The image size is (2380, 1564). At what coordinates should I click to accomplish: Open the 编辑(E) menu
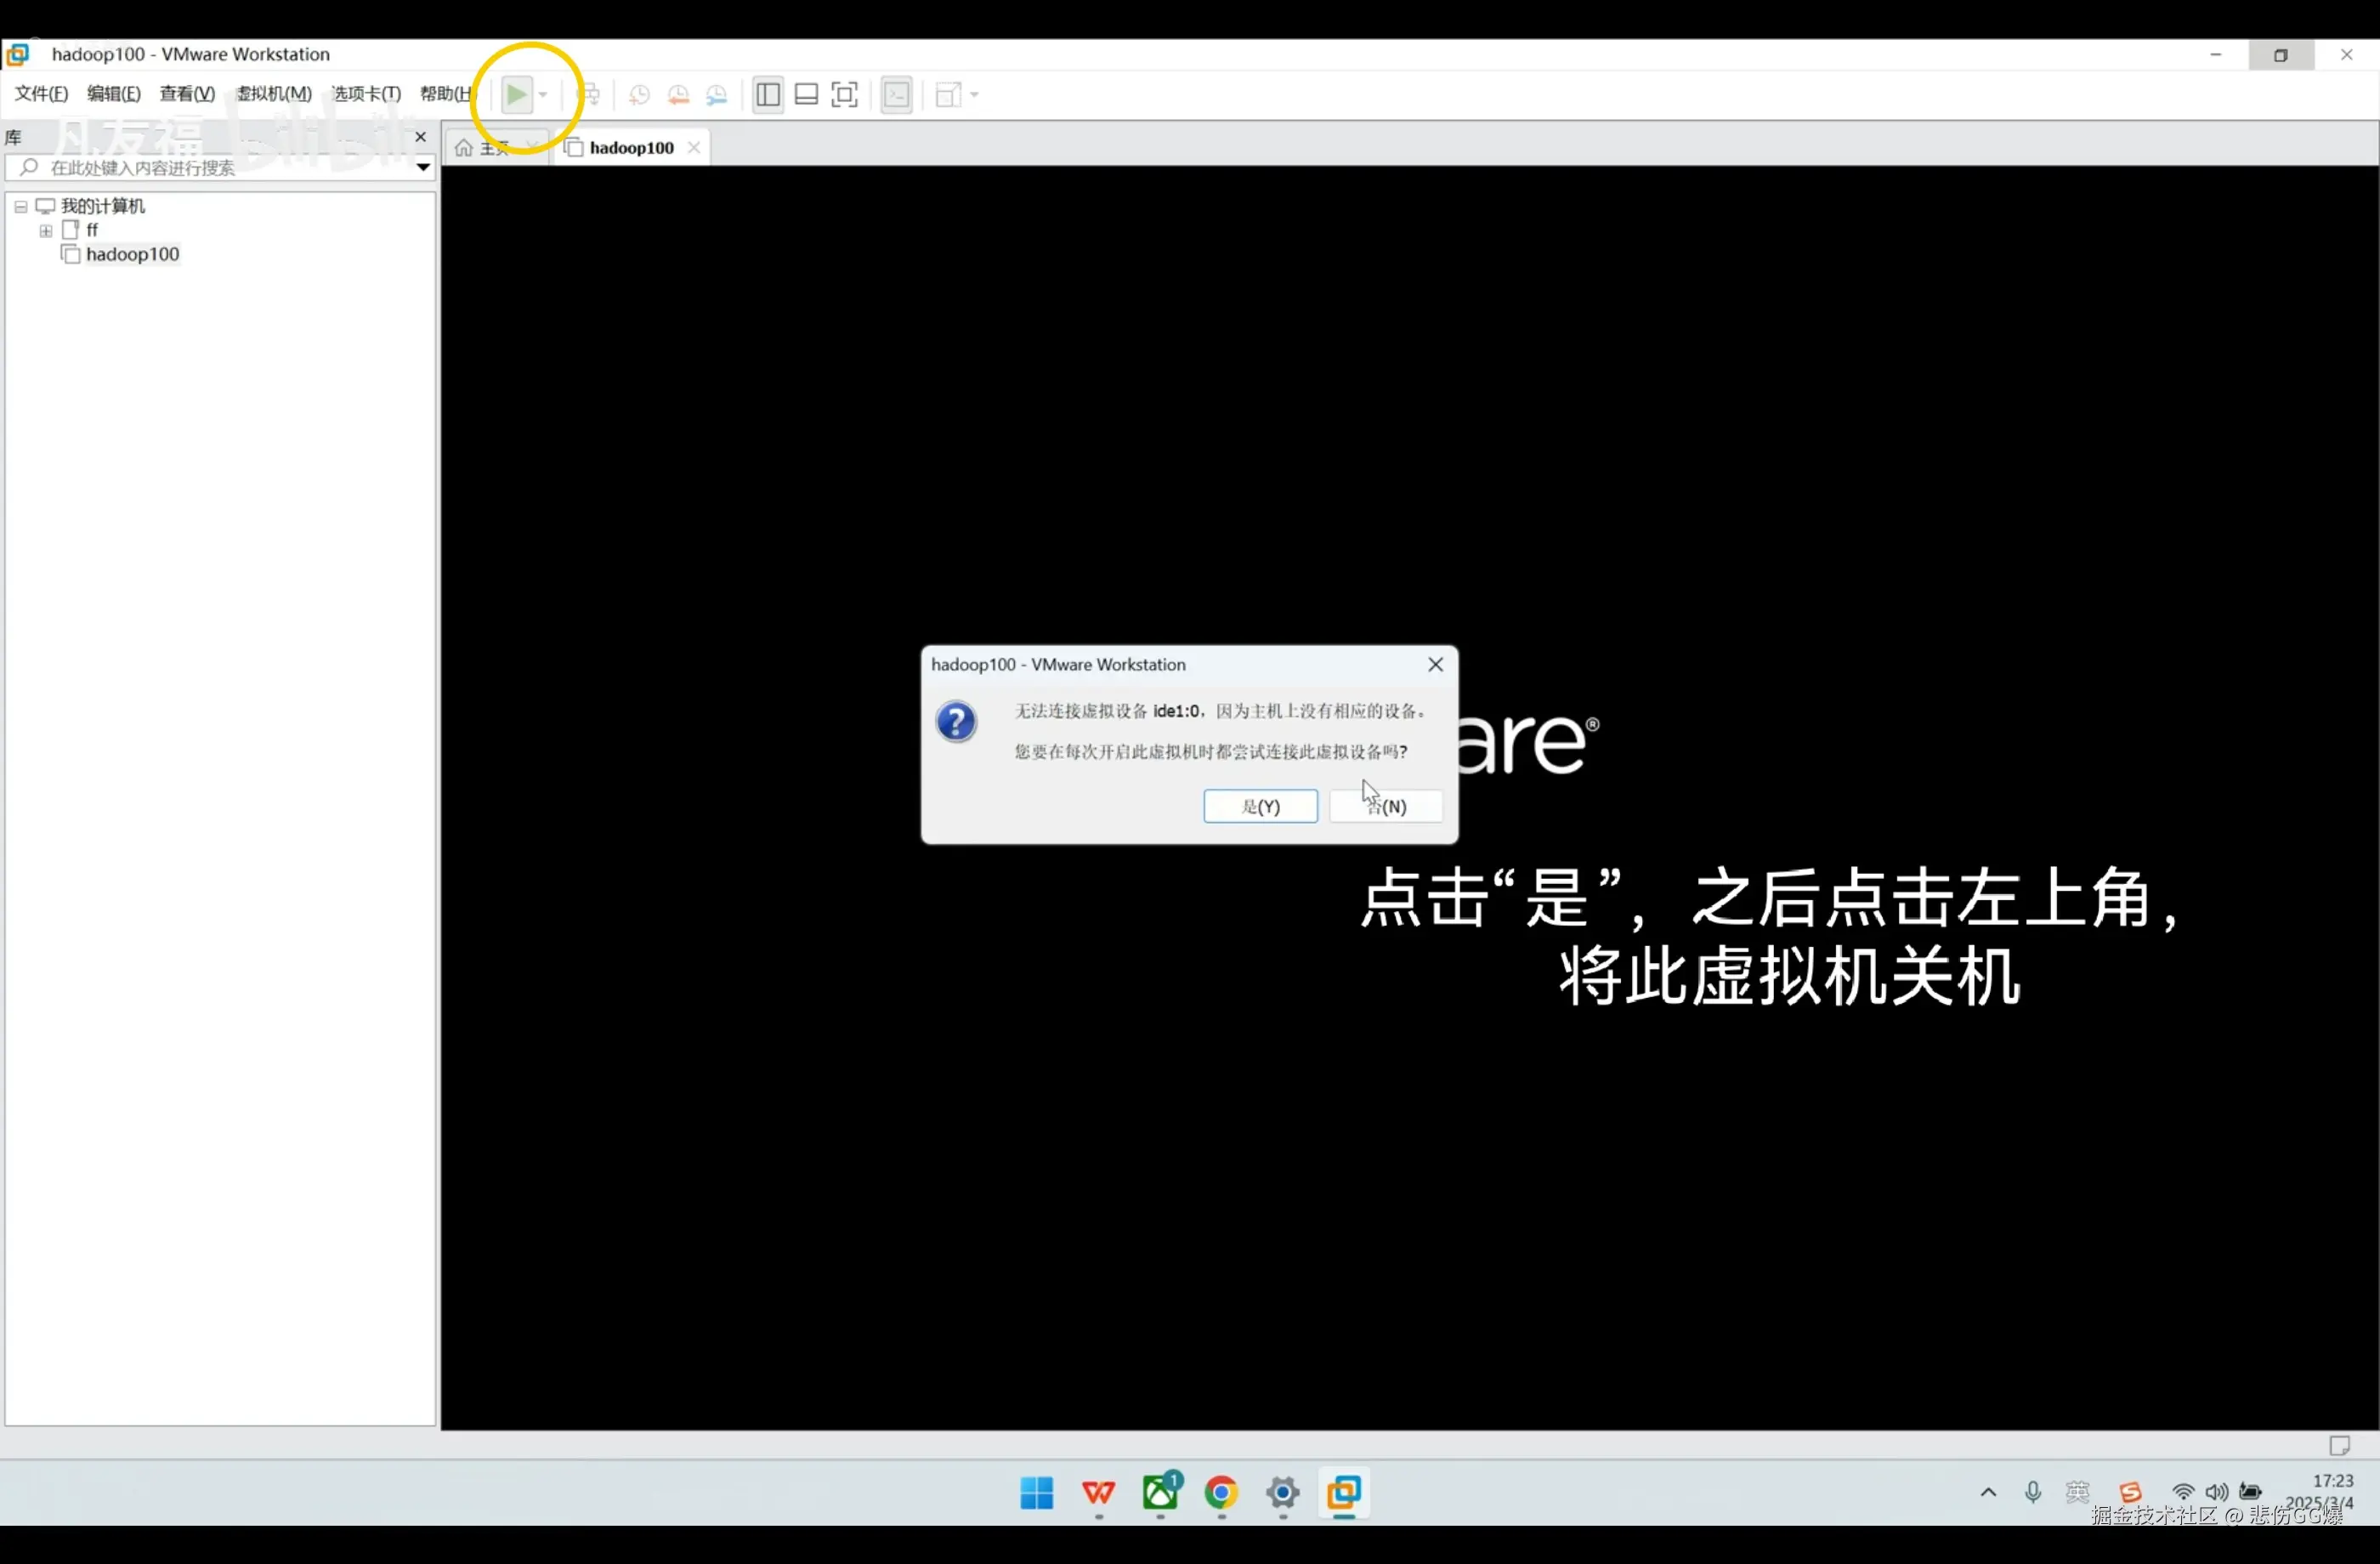[x=114, y=94]
